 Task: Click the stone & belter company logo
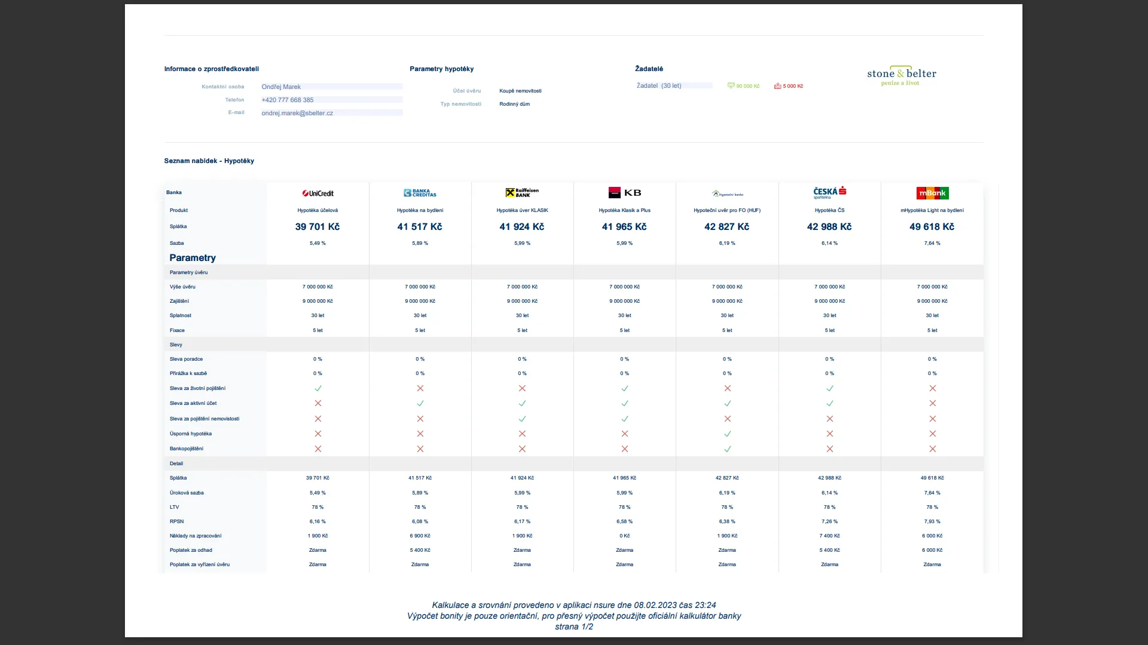(x=901, y=75)
